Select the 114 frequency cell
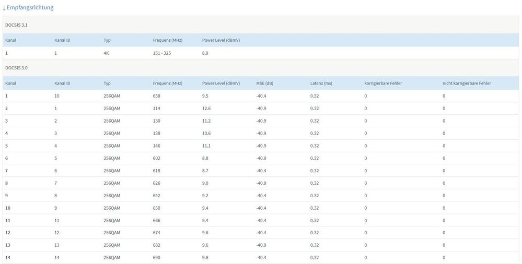 pyautogui.click(x=156, y=109)
